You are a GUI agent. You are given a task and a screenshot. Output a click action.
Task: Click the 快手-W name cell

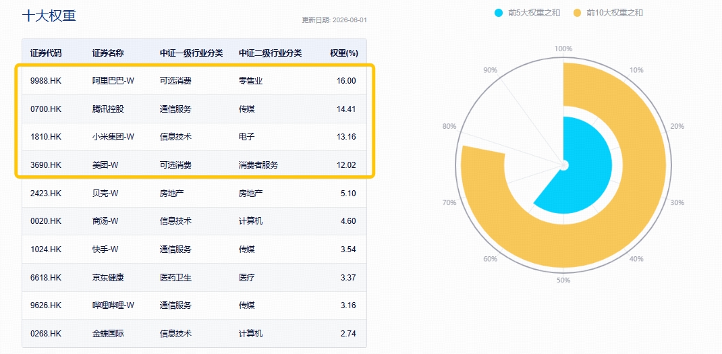[105, 249]
